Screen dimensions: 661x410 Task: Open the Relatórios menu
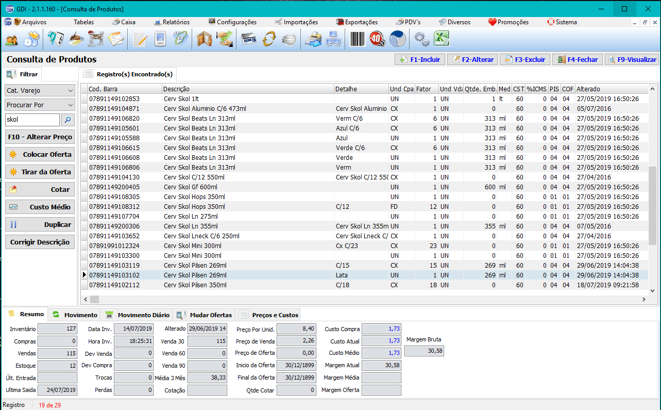coord(172,22)
